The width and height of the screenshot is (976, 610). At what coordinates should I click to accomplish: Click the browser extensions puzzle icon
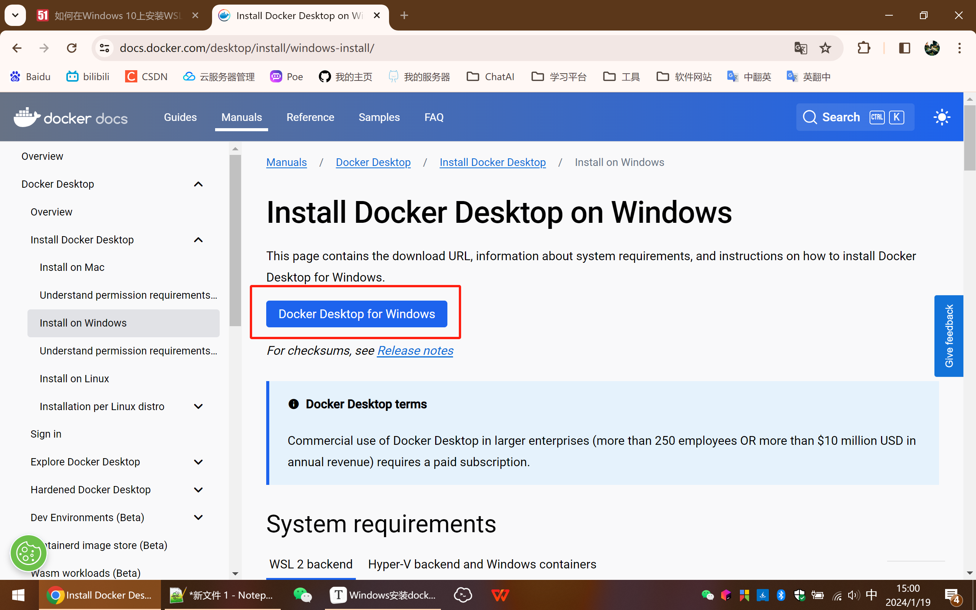tap(864, 48)
